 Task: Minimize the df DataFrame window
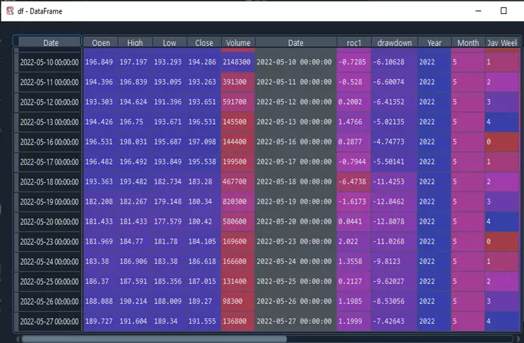click(478, 11)
